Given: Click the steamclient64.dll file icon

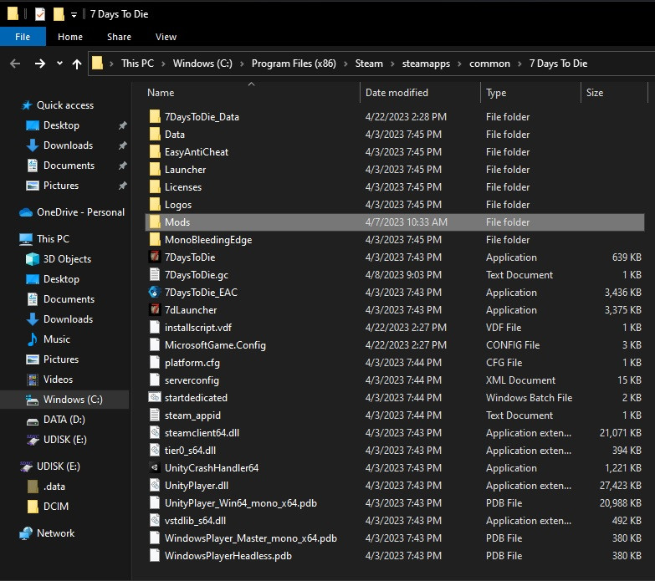Looking at the screenshot, I should point(155,432).
